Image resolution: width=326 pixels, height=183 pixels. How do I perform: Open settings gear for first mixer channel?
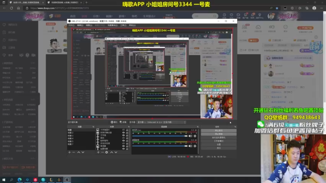click(x=195, y=136)
